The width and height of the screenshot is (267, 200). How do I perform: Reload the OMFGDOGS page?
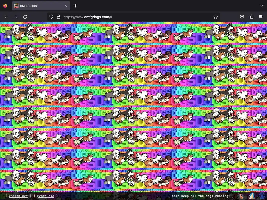point(25,17)
